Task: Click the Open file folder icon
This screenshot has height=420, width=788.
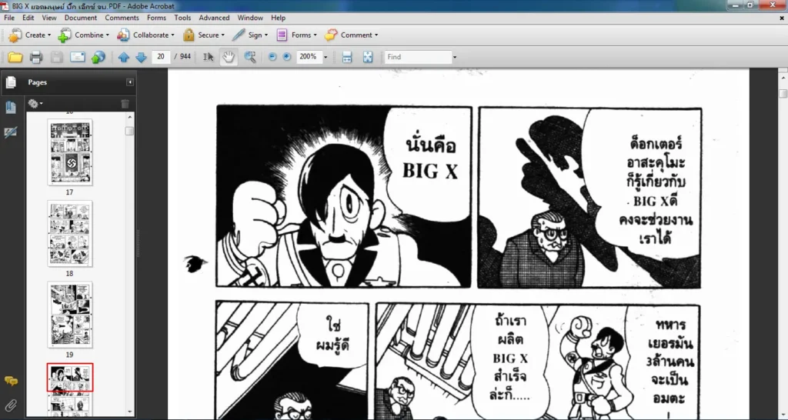Action: (x=15, y=57)
